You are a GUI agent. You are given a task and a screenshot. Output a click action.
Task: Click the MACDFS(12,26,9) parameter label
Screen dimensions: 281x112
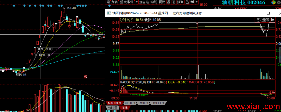coord(133,82)
